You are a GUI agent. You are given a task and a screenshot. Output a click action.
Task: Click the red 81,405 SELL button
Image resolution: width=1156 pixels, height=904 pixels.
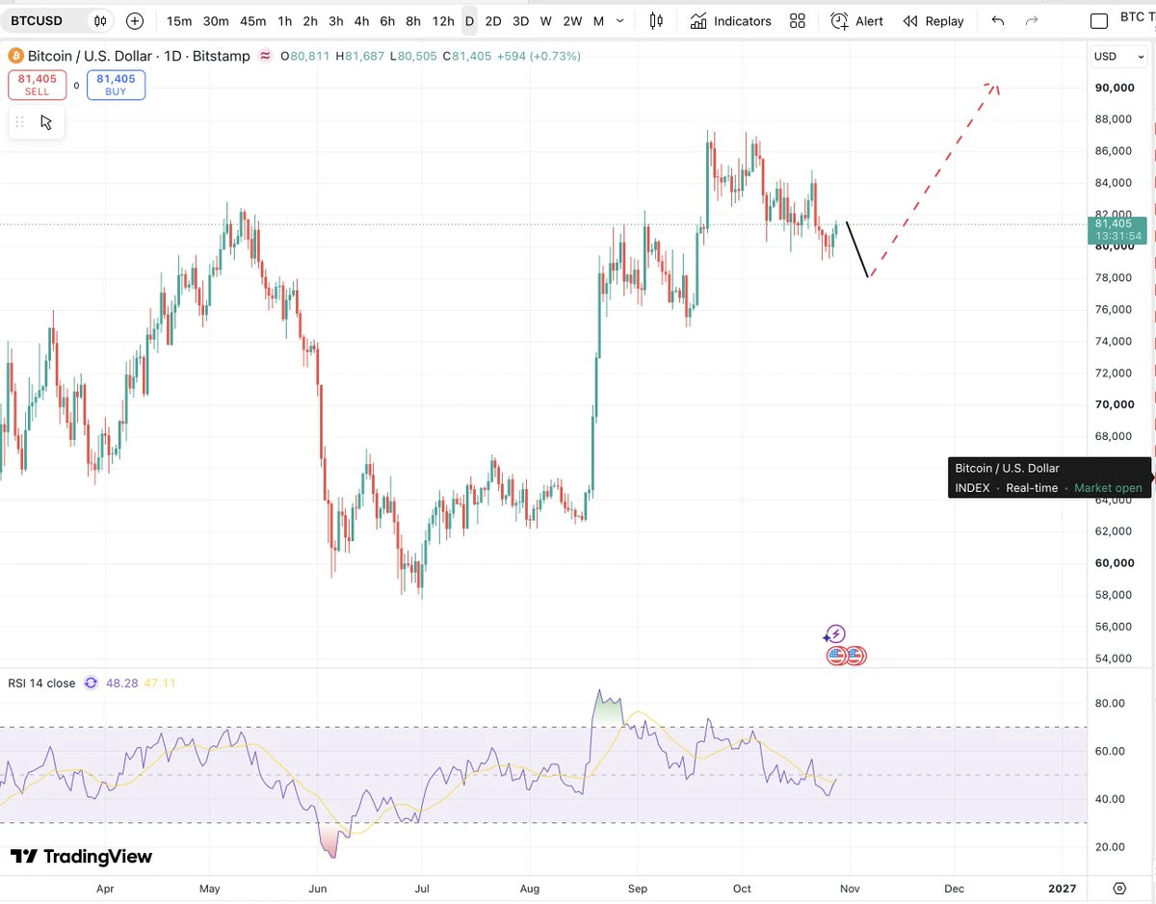pyautogui.click(x=38, y=85)
